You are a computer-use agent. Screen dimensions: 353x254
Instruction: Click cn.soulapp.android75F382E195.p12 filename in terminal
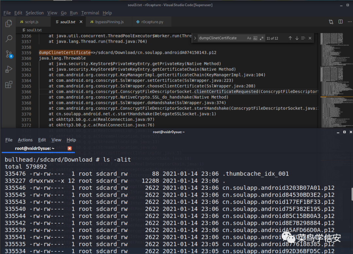(278, 209)
